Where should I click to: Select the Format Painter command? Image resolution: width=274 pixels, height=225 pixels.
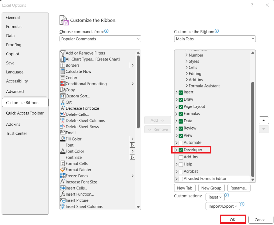coord(78,170)
